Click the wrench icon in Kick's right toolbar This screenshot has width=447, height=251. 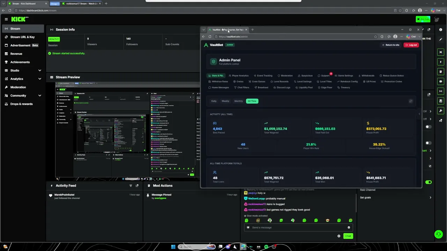[441, 111]
